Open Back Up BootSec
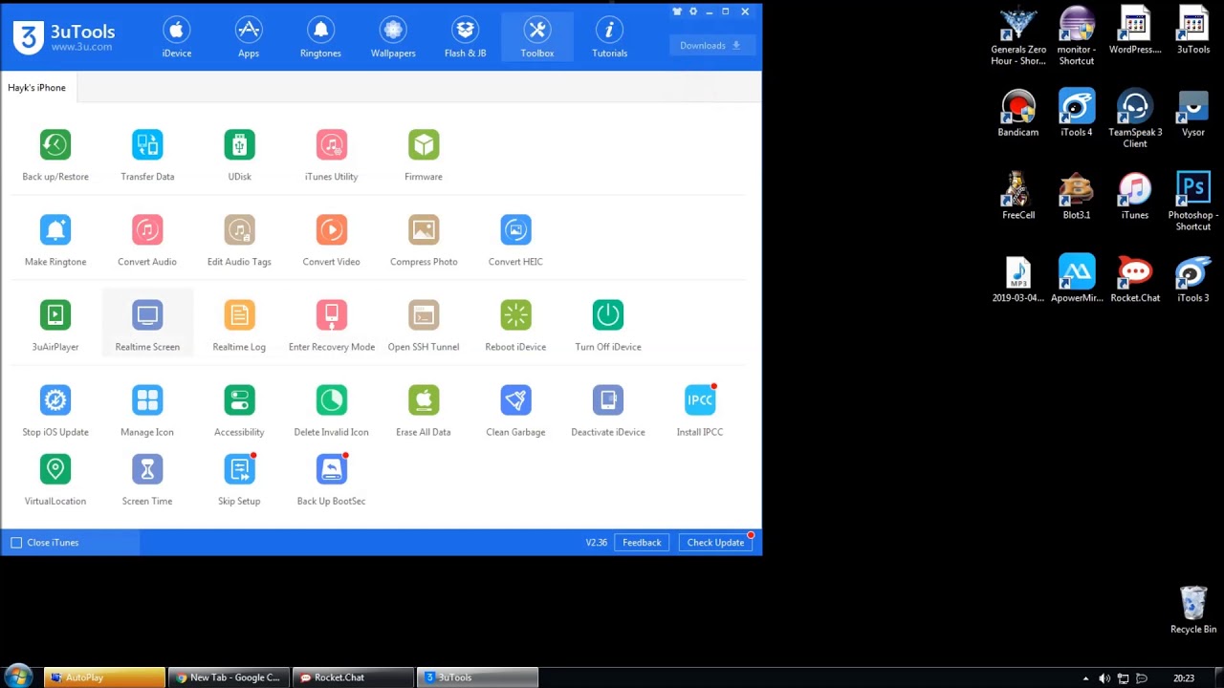Viewport: 1224px width, 688px height. [331, 481]
